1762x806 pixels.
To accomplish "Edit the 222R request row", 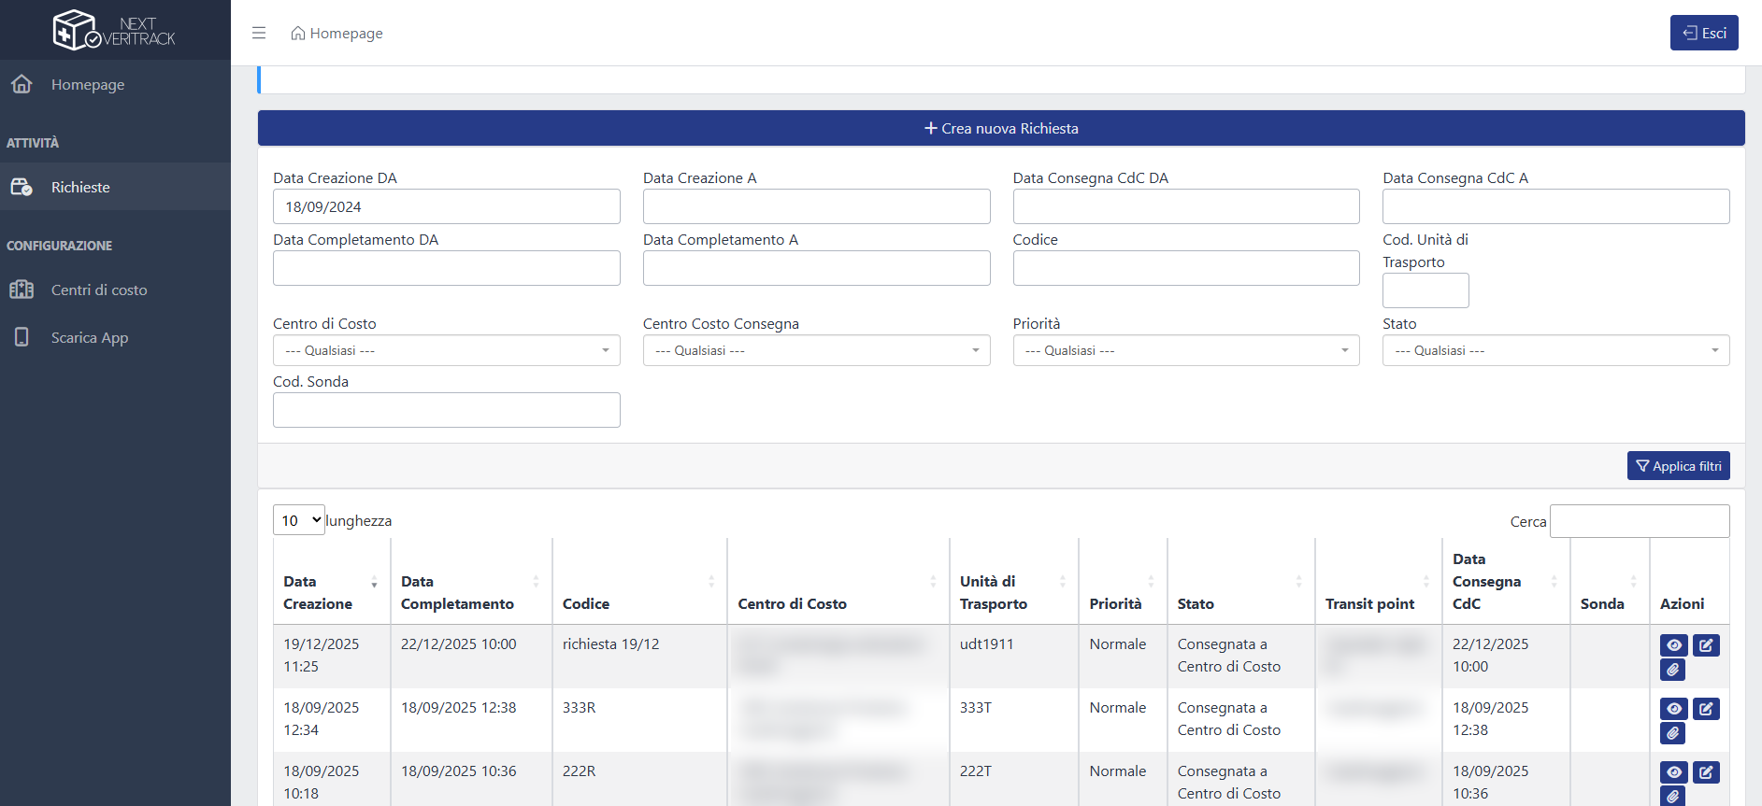I will pos(1706,772).
